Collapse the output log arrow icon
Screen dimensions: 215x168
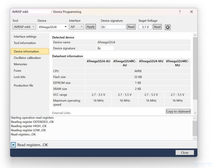coord(13,145)
